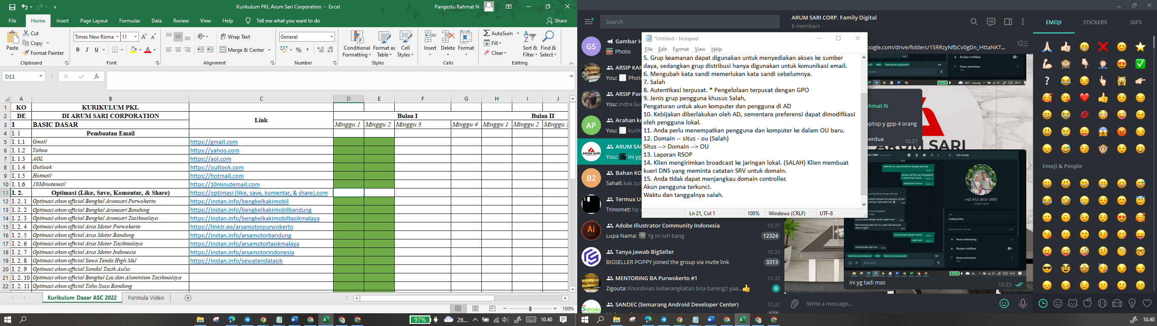
Task: Add a new sheet with plus button
Action: [188, 298]
